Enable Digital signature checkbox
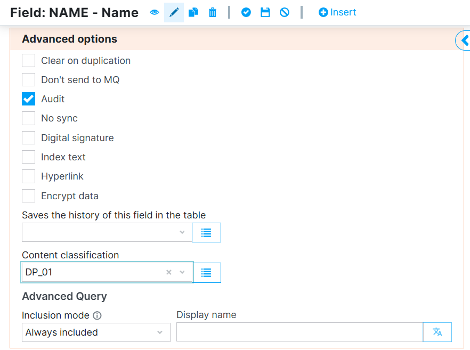 tap(28, 138)
